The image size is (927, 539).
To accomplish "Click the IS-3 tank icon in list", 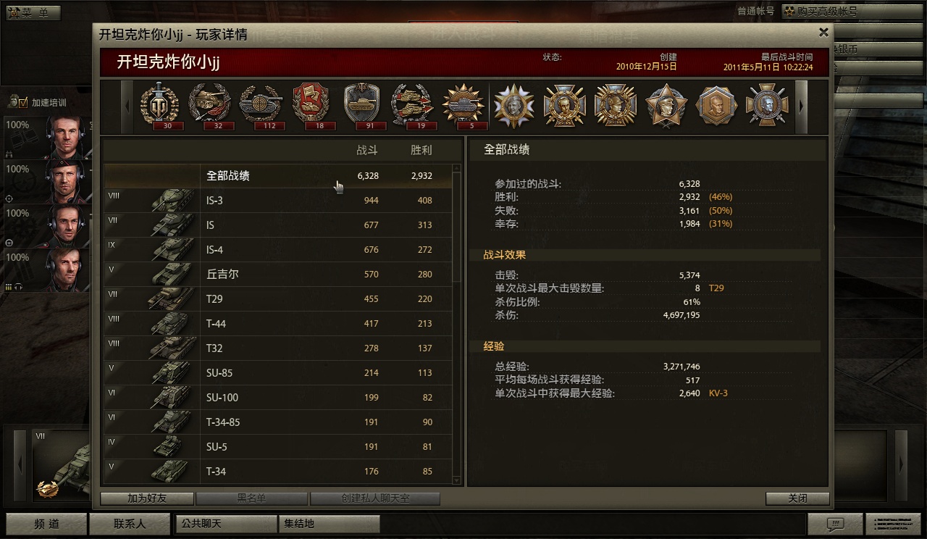I will pyautogui.click(x=172, y=201).
